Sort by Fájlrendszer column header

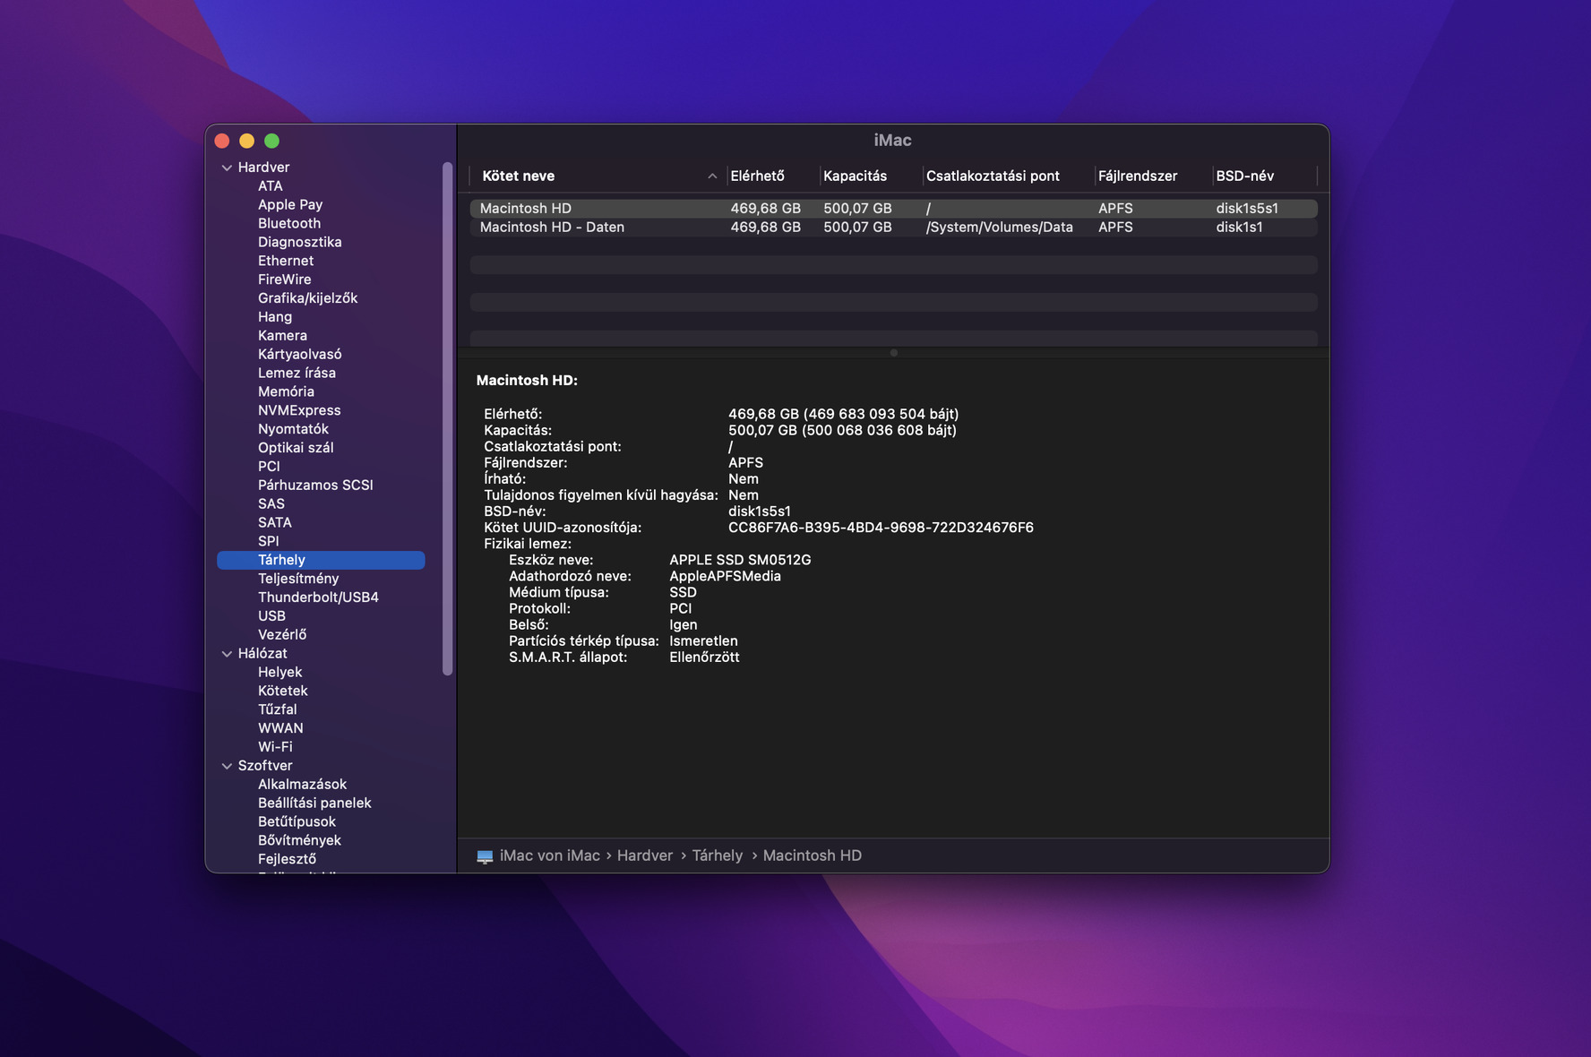(1139, 176)
